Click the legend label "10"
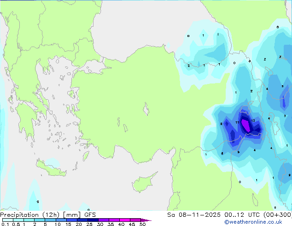This screenshot has height=226, width=292. click(x=58, y=224)
